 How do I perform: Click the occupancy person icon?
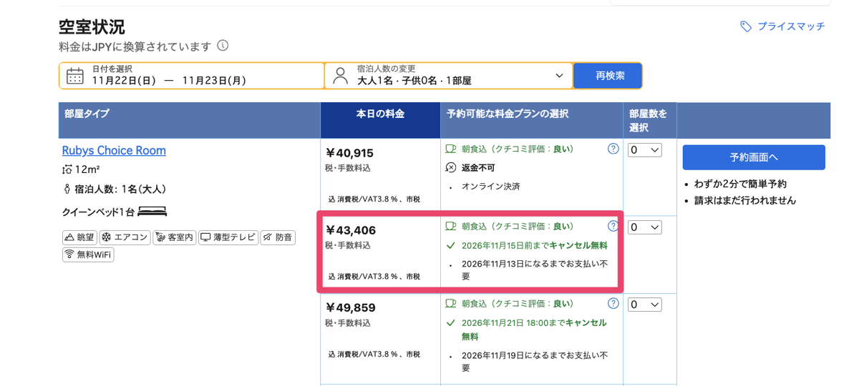pos(67,189)
